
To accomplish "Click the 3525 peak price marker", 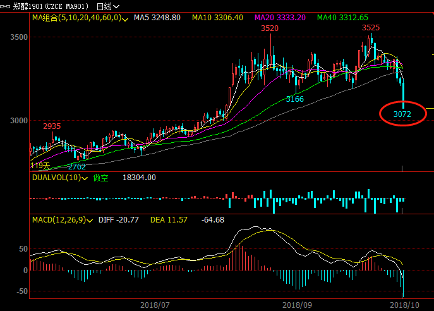I will (371, 28).
